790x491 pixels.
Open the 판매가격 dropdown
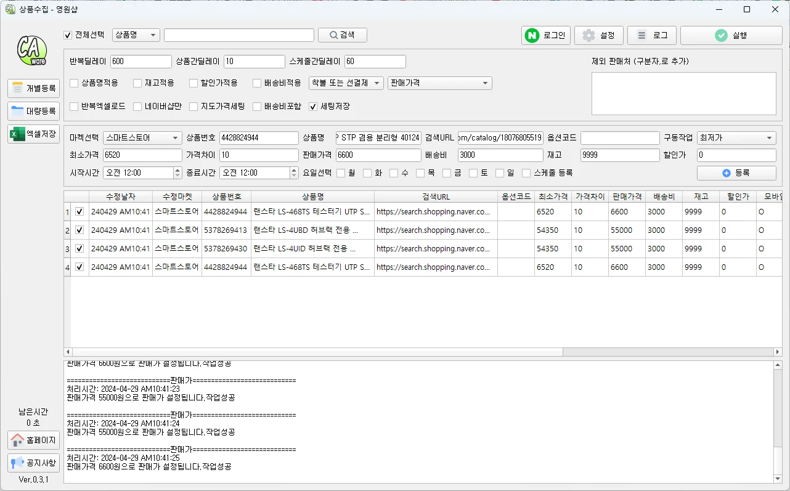click(x=439, y=83)
